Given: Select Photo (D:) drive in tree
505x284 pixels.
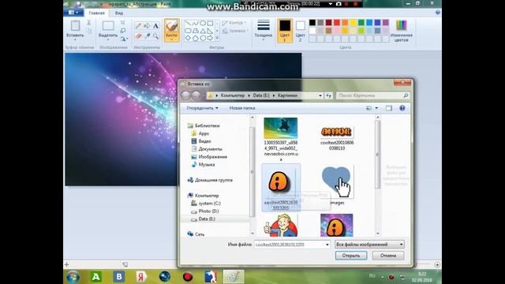Looking at the screenshot, I should (205, 211).
